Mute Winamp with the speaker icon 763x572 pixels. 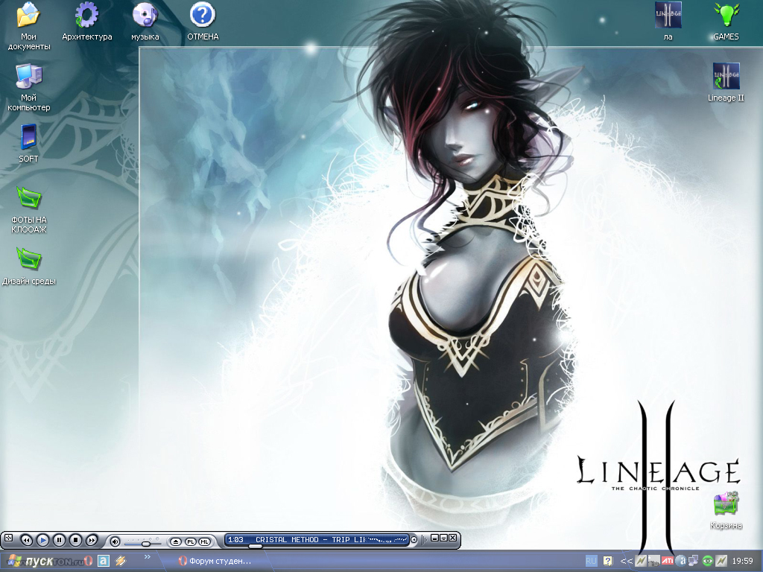coord(115,541)
